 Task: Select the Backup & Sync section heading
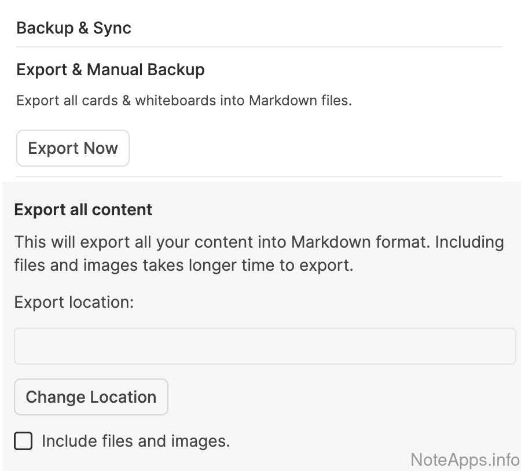point(74,28)
